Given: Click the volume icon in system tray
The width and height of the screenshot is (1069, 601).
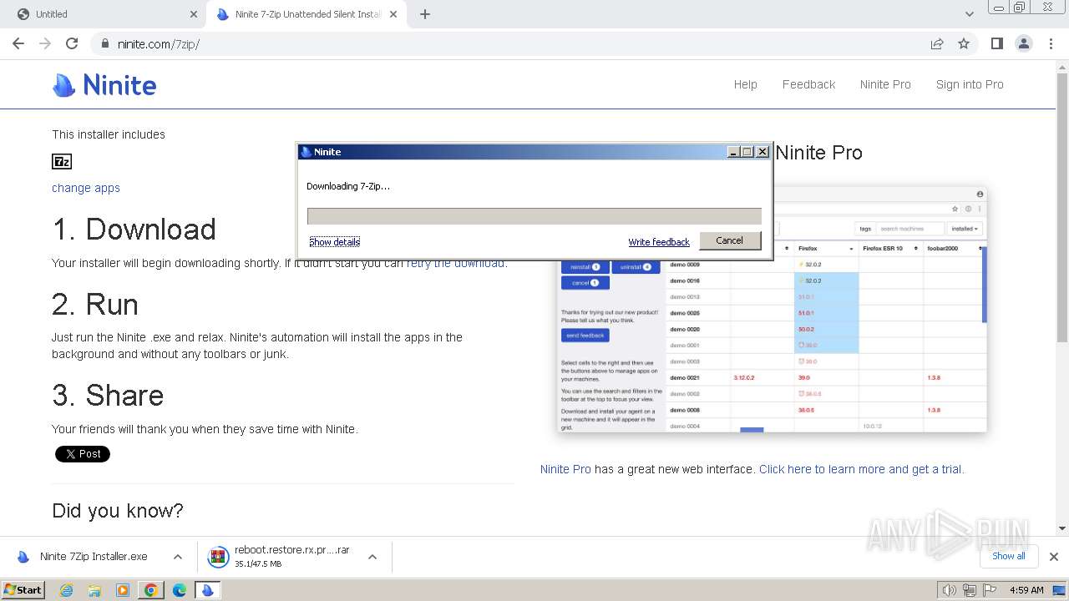Looking at the screenshot, I should click(x=950, y=590).
